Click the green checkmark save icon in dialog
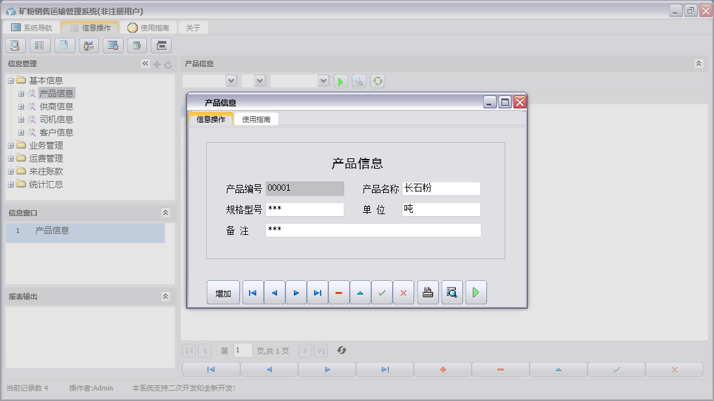Screen dimensions: 714x401 point(382,293)
